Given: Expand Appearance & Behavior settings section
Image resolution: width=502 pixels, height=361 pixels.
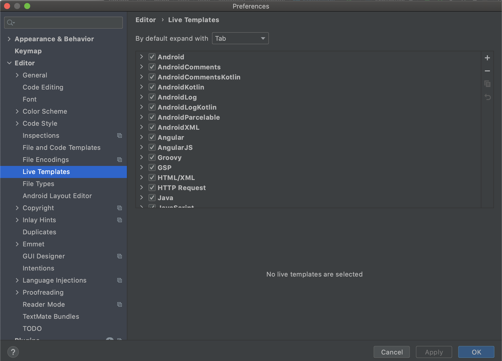Looking at the screenshot, I should [9, 39].
